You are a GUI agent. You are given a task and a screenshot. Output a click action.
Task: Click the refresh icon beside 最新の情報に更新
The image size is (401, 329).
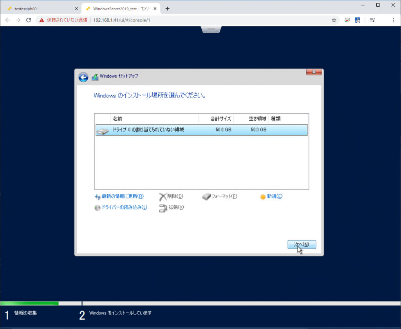(98, 197)
